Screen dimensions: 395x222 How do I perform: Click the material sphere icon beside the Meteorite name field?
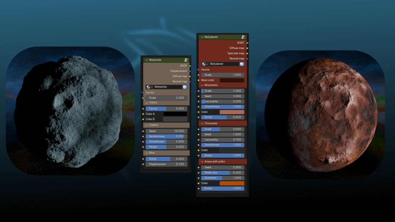[x=148, y=87]
